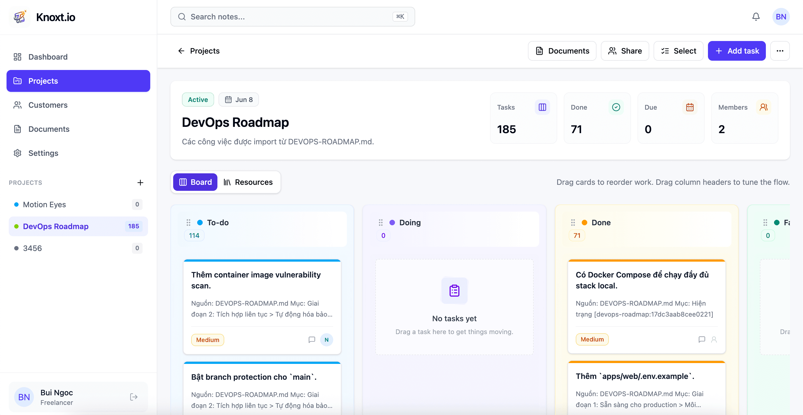The height and width of the screenshot is (415, 803).
Task: Click the purple Doing color dot
Action: [392, 223]
